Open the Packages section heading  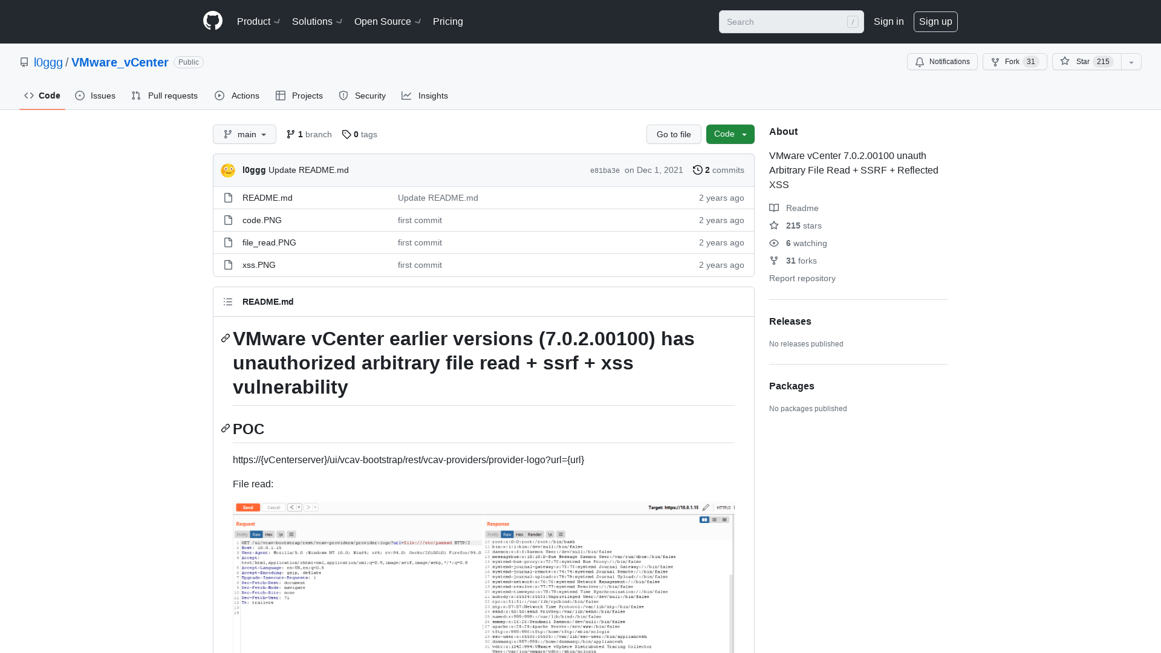[792, 386]
